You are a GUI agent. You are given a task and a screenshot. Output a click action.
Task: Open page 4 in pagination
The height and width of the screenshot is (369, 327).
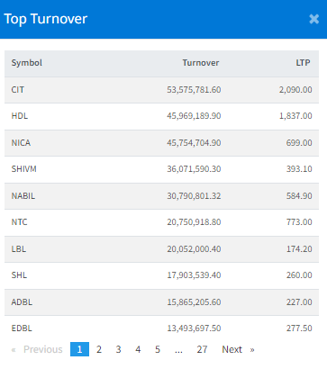click(138, 349)
